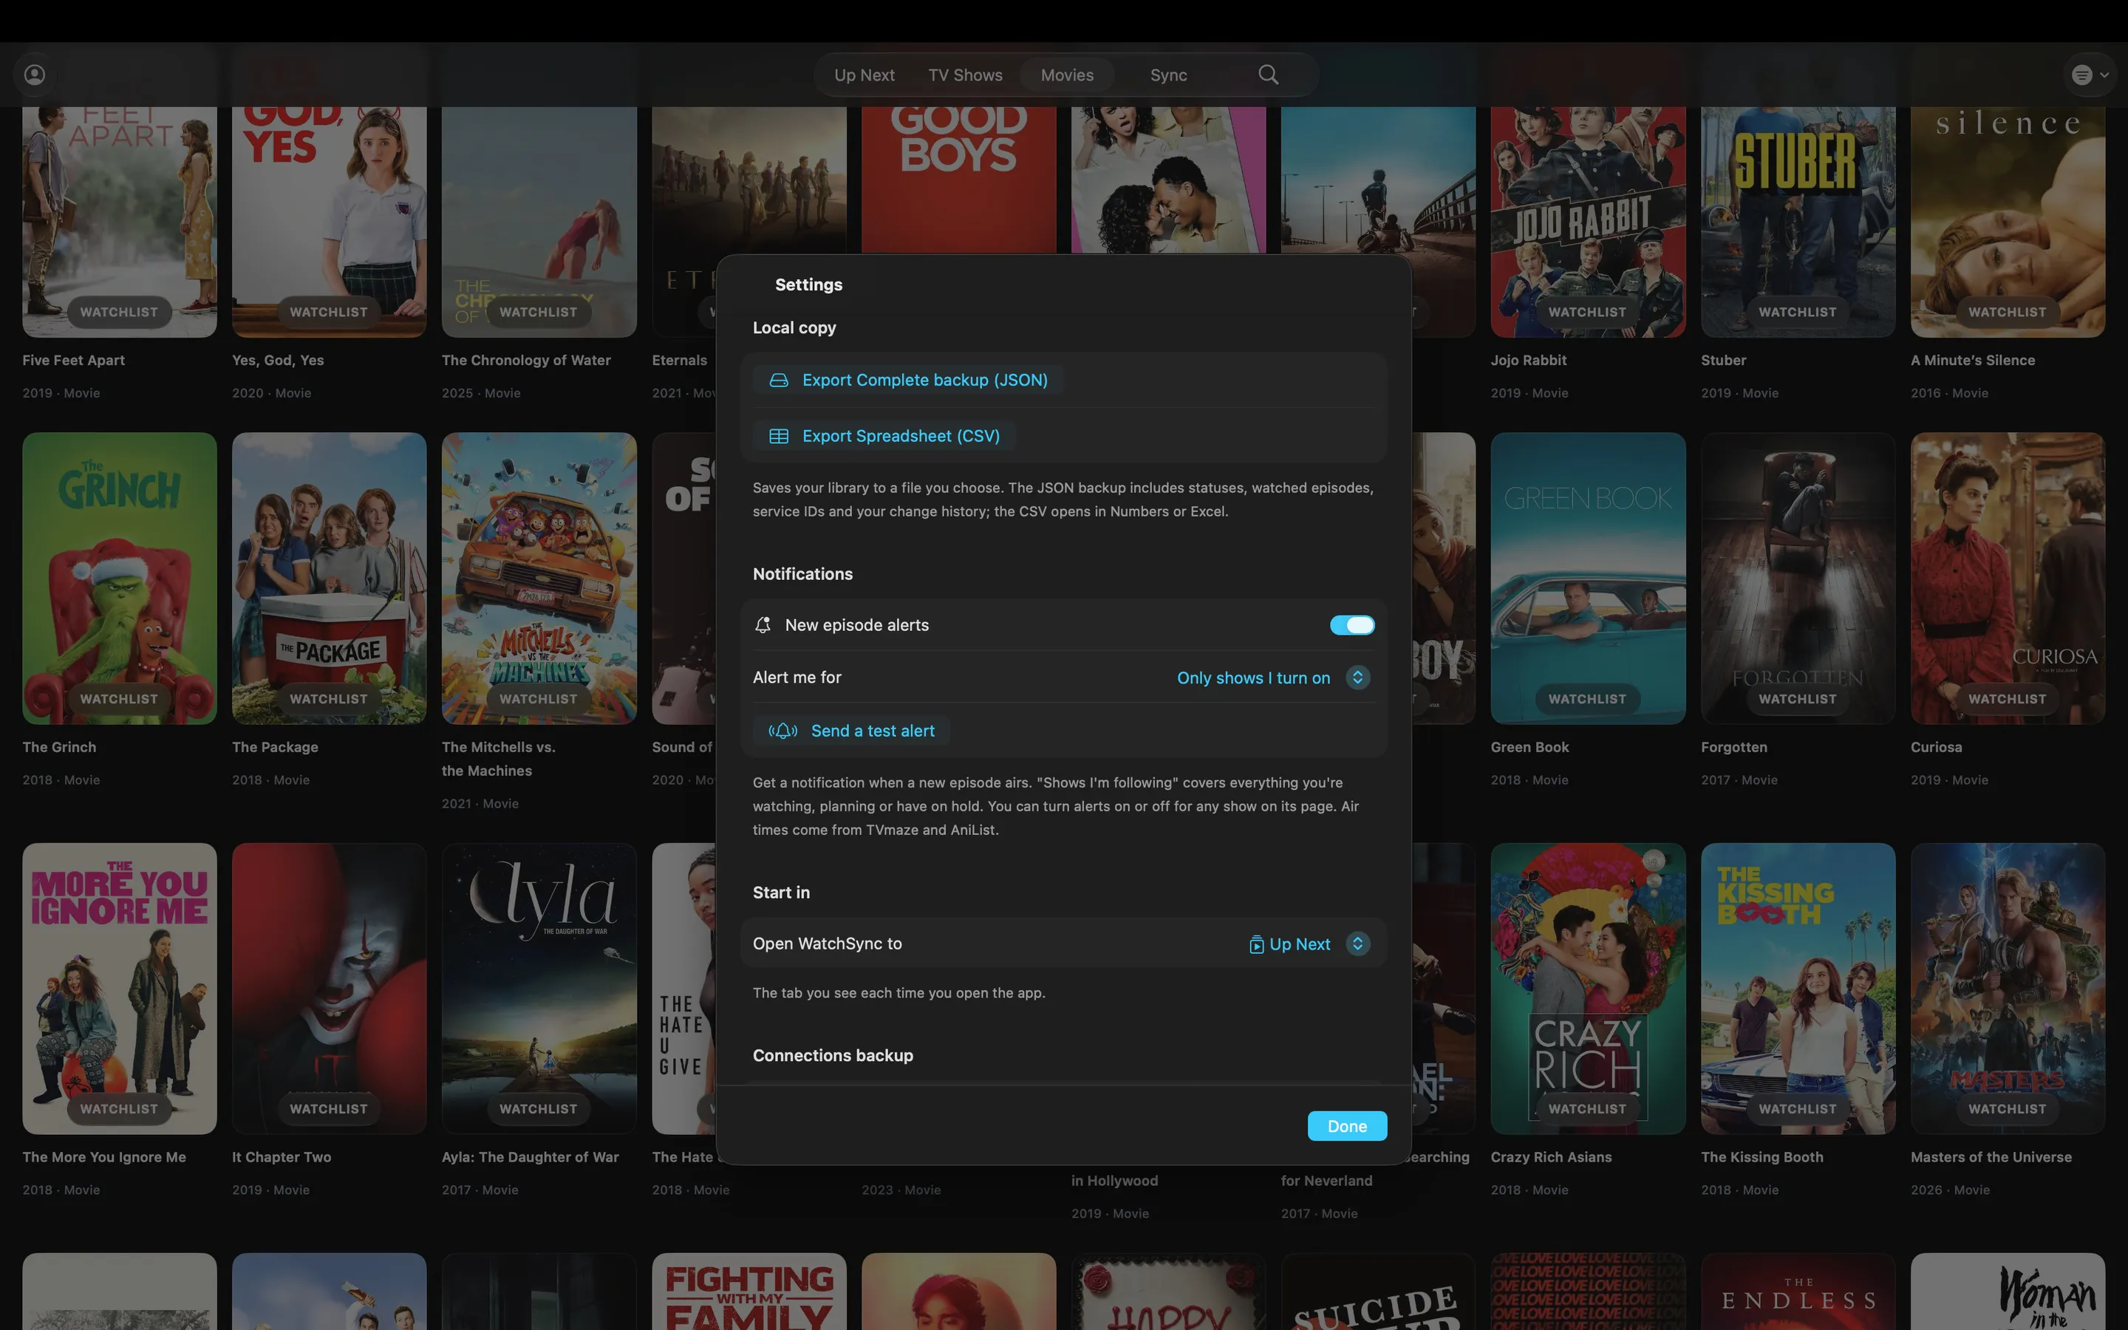Open the Five Feet Apart poster
This screenshot has width=2128, height=1330.
[120, 222]
